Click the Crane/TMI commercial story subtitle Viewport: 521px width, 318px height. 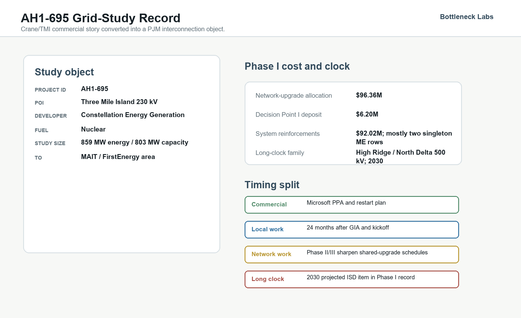[x=123, y=29]
